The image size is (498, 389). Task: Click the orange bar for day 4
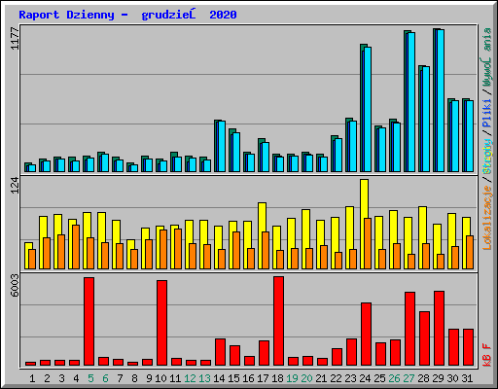(x=76, y=247)
